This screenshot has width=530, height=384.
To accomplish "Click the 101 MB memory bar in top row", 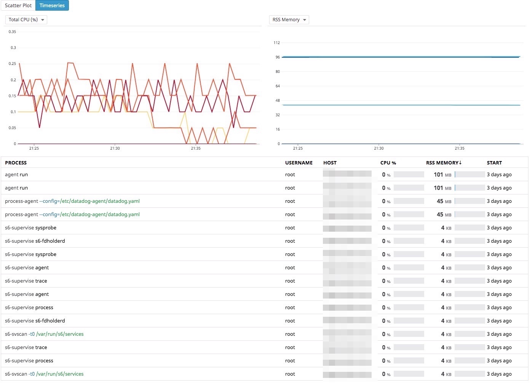I will (x=469, y=175).
